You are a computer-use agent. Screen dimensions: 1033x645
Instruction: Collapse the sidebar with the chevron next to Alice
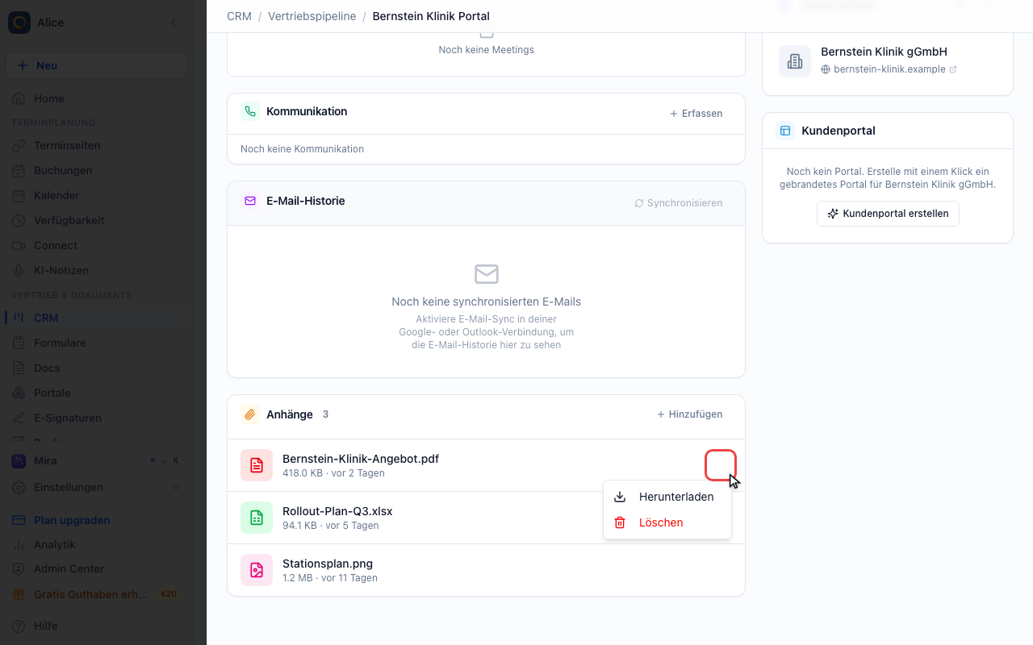coord(173,23)
